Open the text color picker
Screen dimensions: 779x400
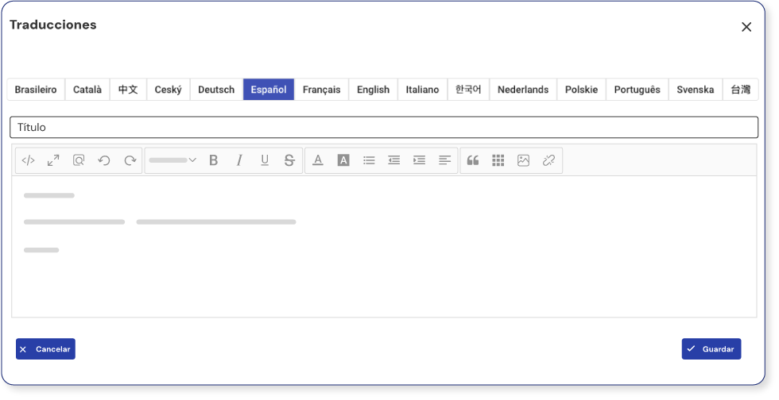click(318, 160)
